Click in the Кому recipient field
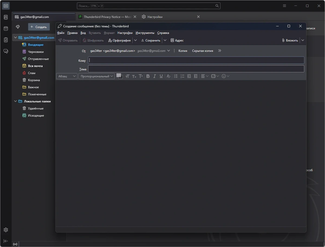Image resolution: width=325 pixels, height=247 pixels. 196,60
